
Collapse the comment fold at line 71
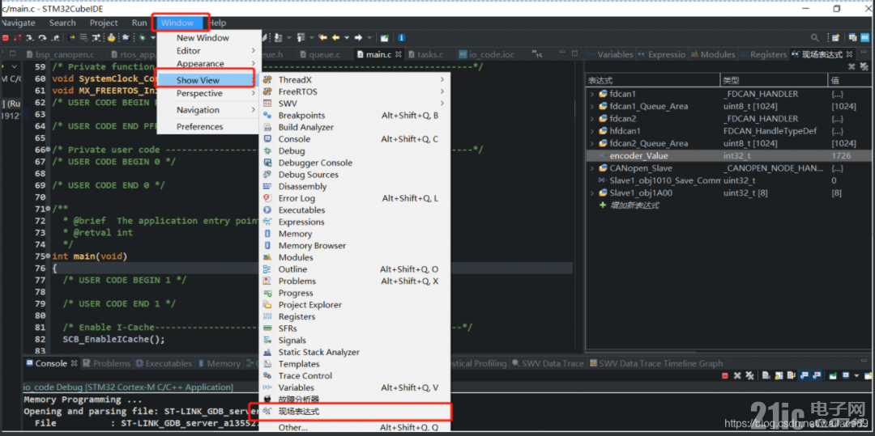pyautogui.click(x=49, y=210)
